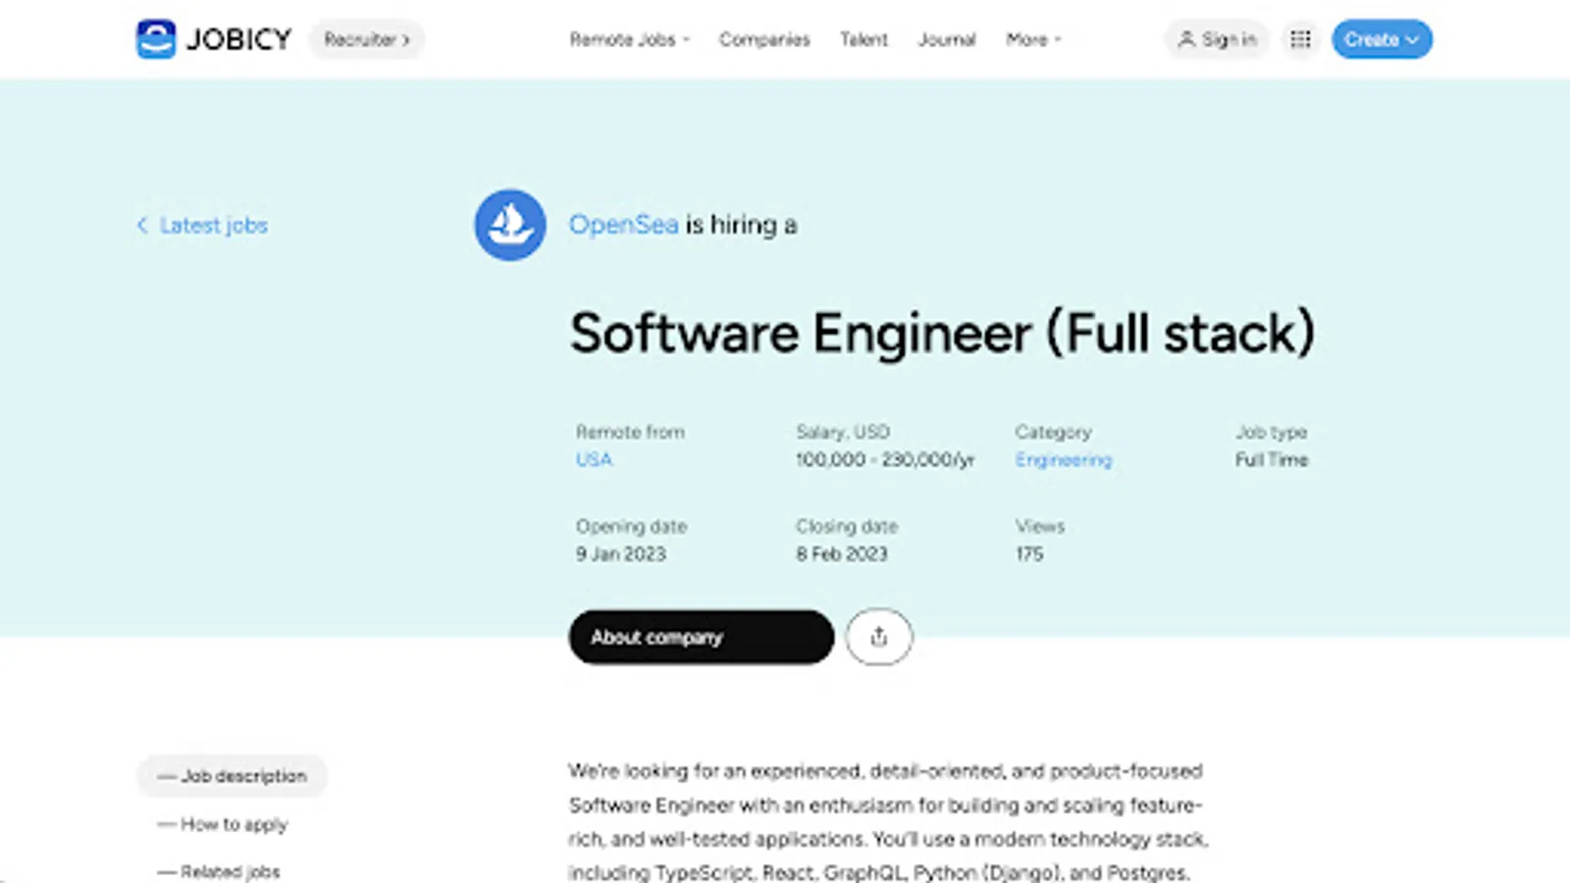
Task: Click the views count 175
Action: click(1029, 553)
